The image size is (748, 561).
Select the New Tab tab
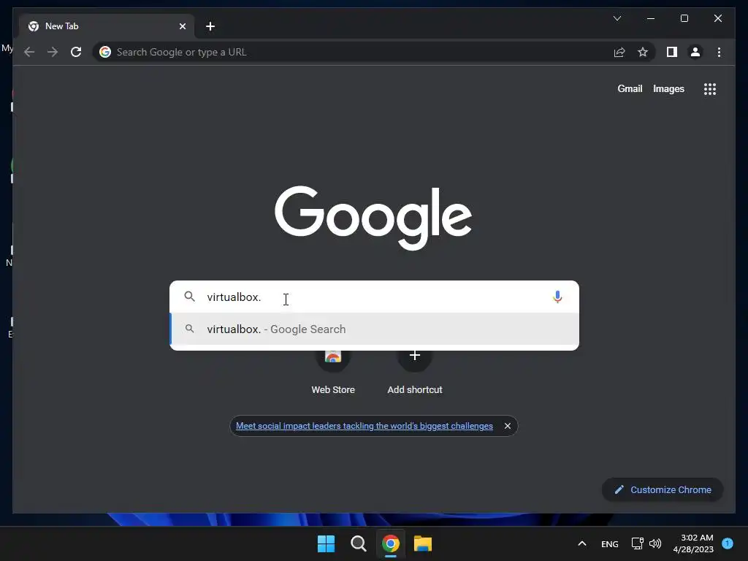tap(107, 26)
